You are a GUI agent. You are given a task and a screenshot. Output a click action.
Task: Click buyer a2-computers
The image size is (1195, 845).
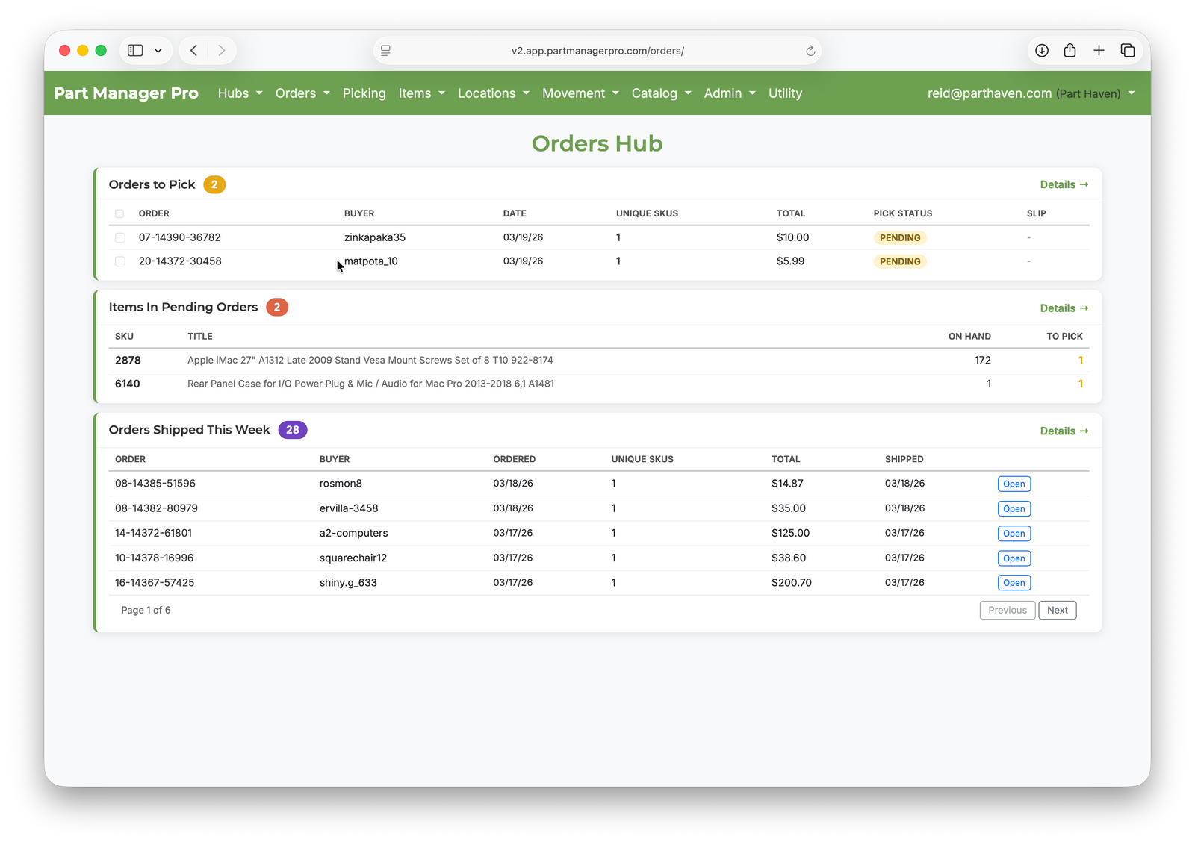354,533
